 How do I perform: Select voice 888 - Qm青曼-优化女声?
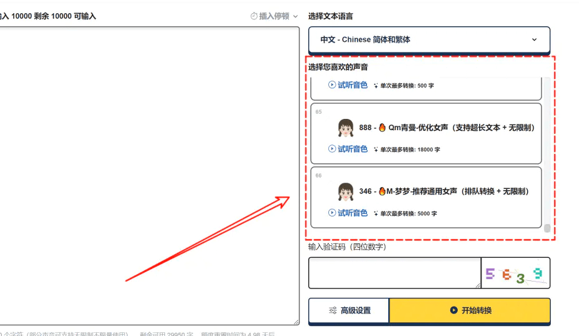pos(426,133)
